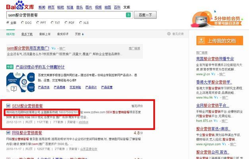Open 知道 in the top navigation
This screenshot has height=159, width=249.
coord(70,7)
